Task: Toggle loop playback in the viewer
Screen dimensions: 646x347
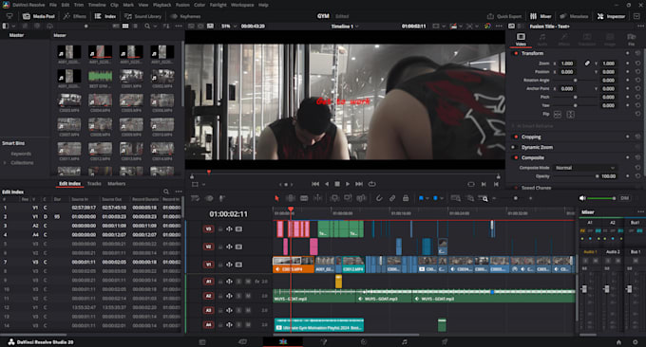Action: (x=371, y=184)
